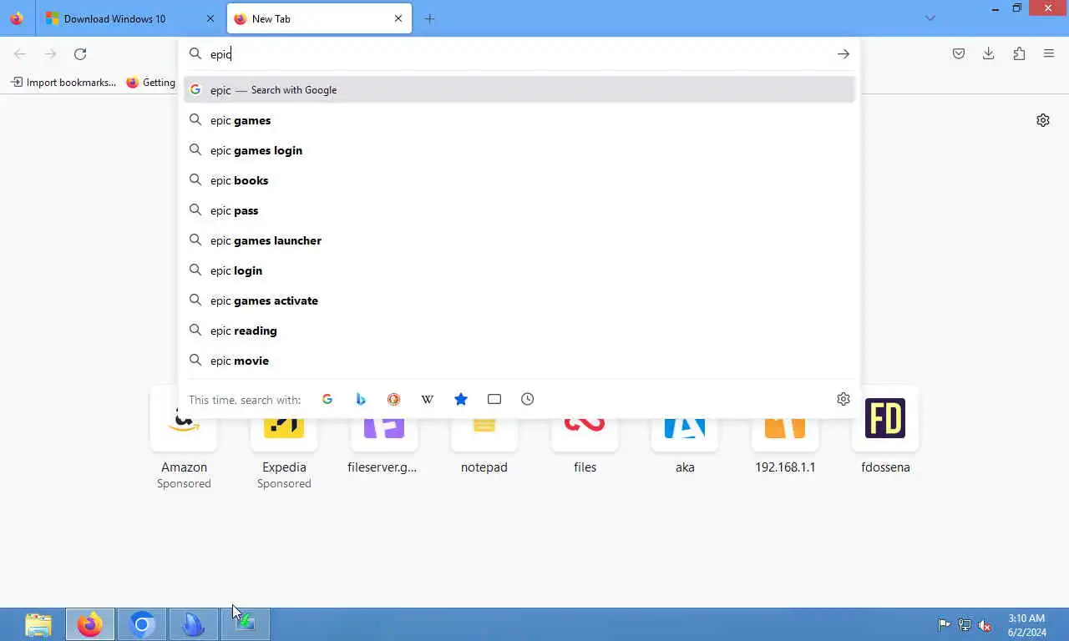
Task: Choose the epic games launcher suggestion
Action: point(519,240)
